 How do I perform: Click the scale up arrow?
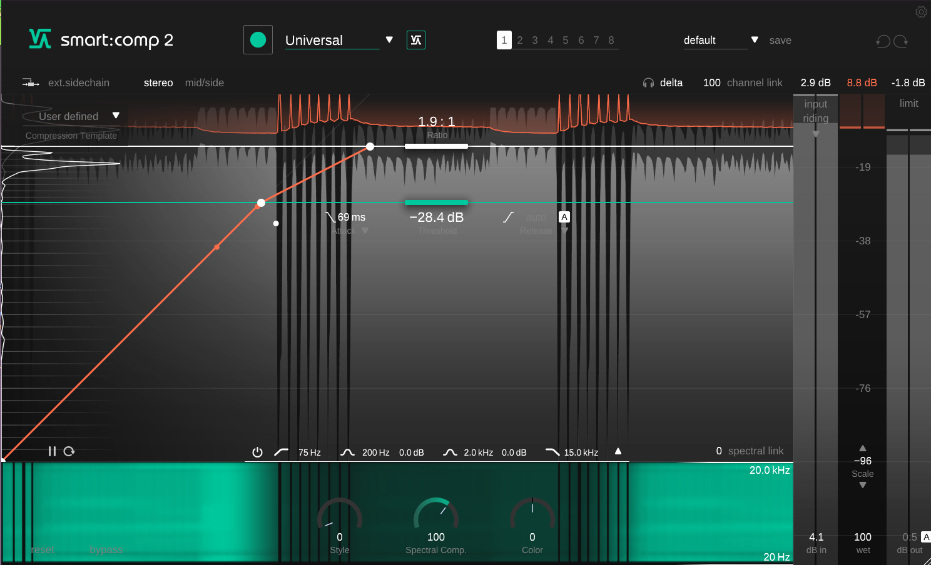pos(863,448)
